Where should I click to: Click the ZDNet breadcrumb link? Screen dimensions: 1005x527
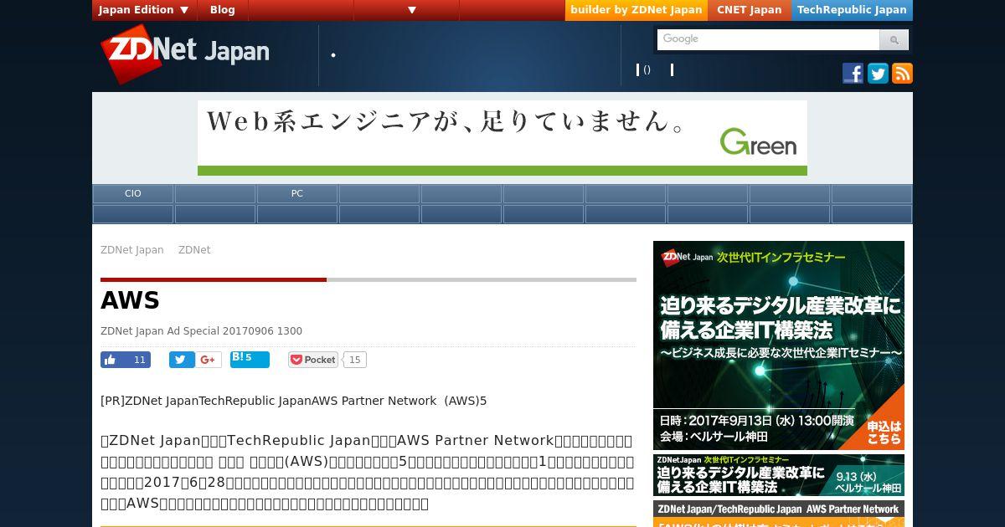coord(194,250)
